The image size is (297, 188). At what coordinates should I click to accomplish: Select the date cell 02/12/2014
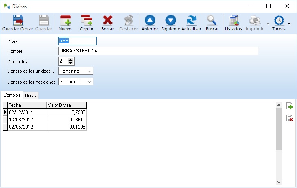27,112
